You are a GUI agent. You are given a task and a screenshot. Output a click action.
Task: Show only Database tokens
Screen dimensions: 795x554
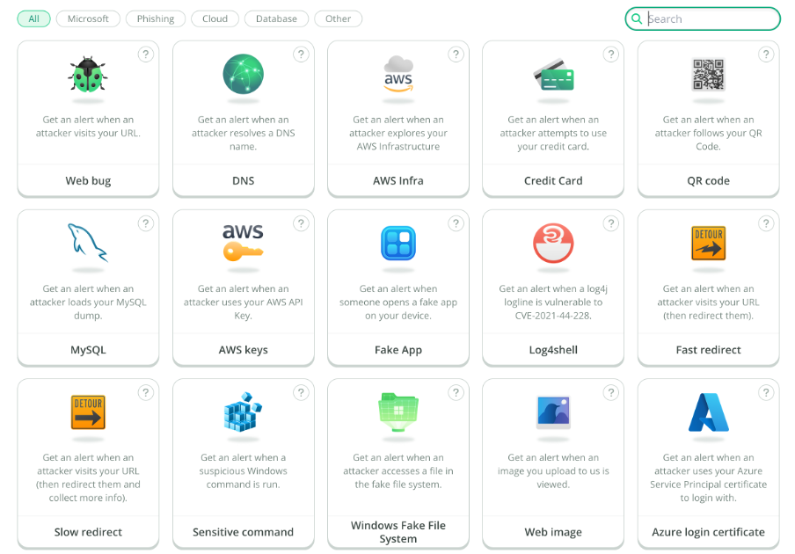click(x=276, y=18)
